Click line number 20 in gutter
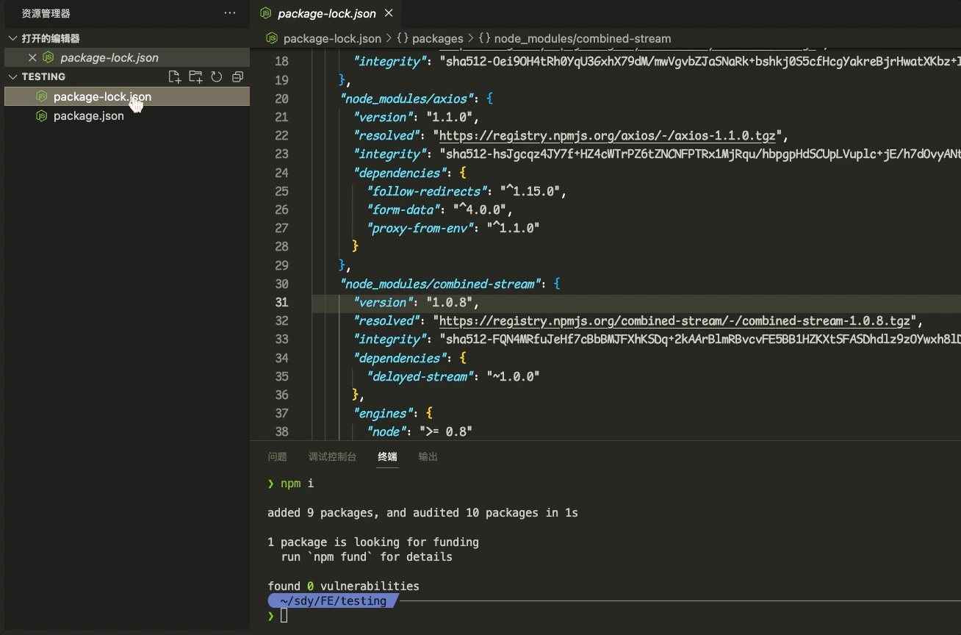The height and width of the screenshot is (635, 961). pos(282,98)
